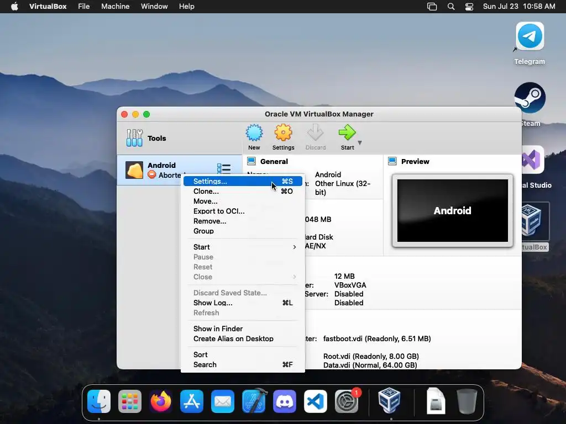Click the Preview section heading
The height and width of the screenshot is (424, 566).
[415, 162]
